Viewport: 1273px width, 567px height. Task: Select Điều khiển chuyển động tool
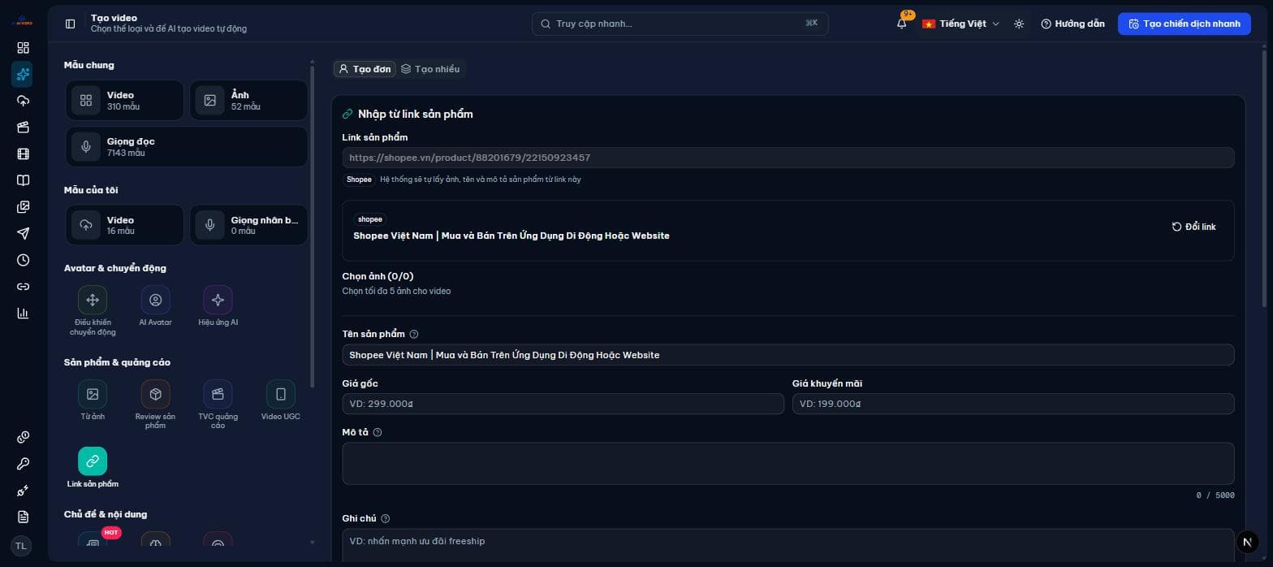pyautogui.click(x=93, y=310)
